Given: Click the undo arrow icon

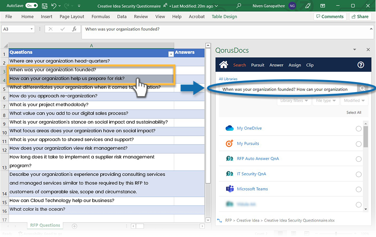Looking at the screenshot, I should [x=54, y=6].
